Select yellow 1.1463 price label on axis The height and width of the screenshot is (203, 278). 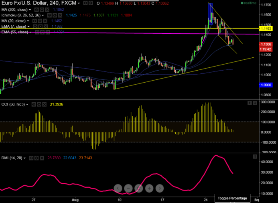click(266, 28)
